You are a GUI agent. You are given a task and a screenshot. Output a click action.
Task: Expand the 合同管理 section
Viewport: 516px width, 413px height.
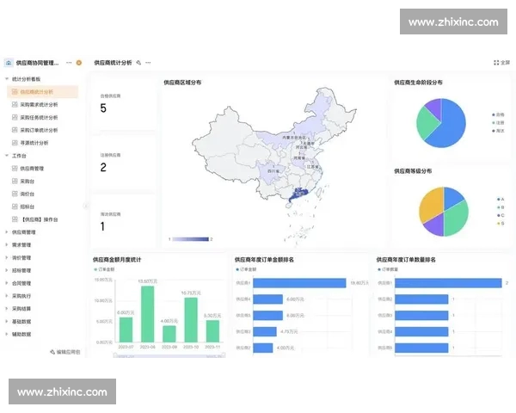(x=7, y=283)
